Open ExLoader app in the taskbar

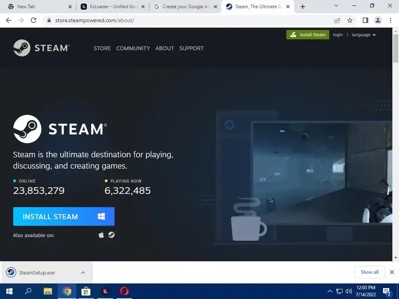click(105, 291)
